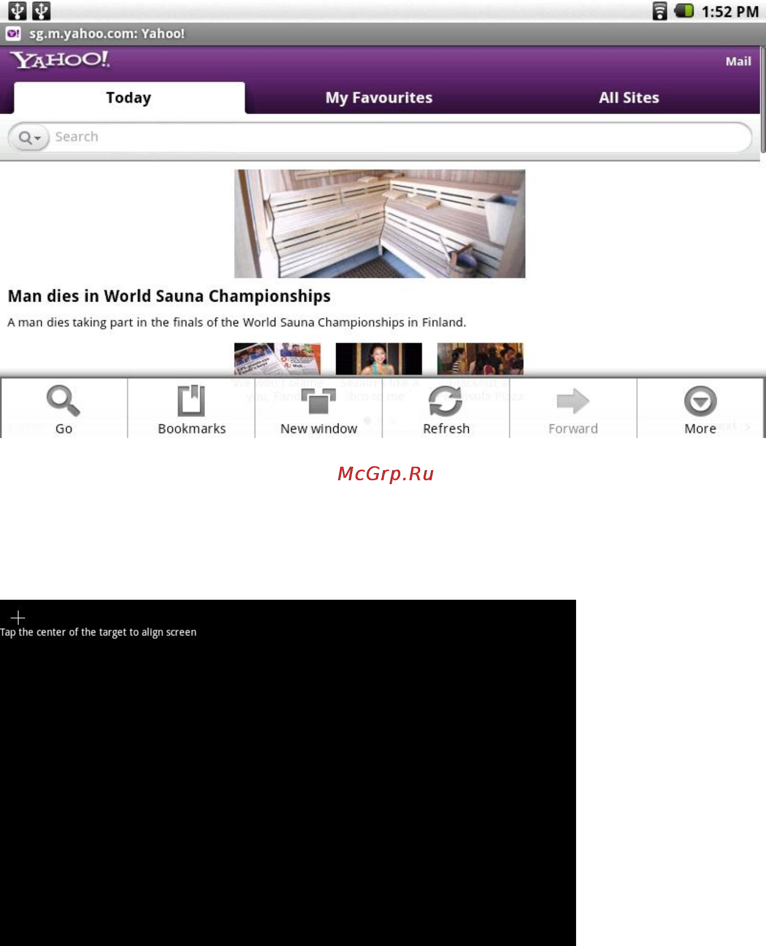Viewport: 766px width, 946px height.
Task: Open the newspaper clippings story thumbnail
Action: [x=277, y=359]
